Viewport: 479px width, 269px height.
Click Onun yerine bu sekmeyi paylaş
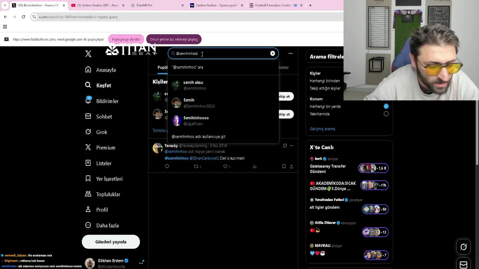[174, 39]
